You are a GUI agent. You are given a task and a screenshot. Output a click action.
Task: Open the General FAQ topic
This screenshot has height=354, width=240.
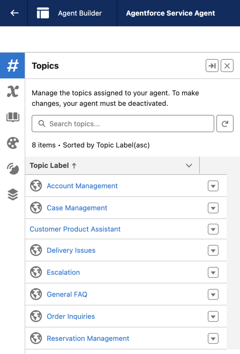coord(67,294)
